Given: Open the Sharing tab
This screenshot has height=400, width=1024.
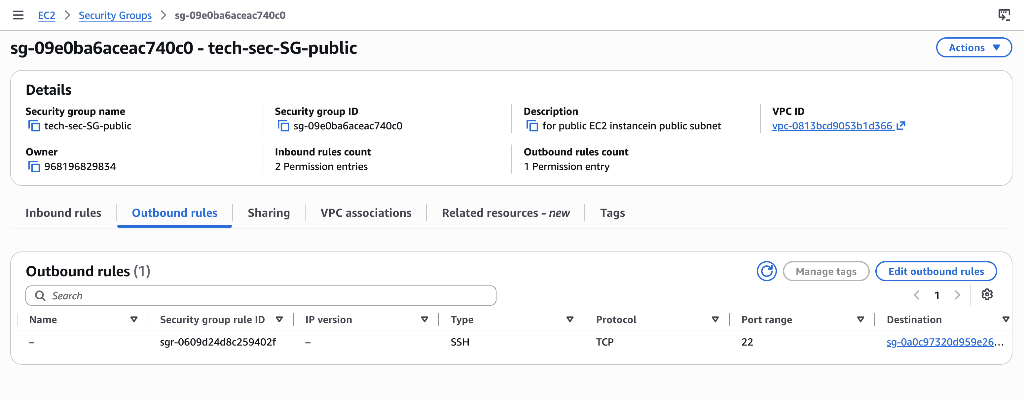Looking at the screenshot, I should (269, 213).
